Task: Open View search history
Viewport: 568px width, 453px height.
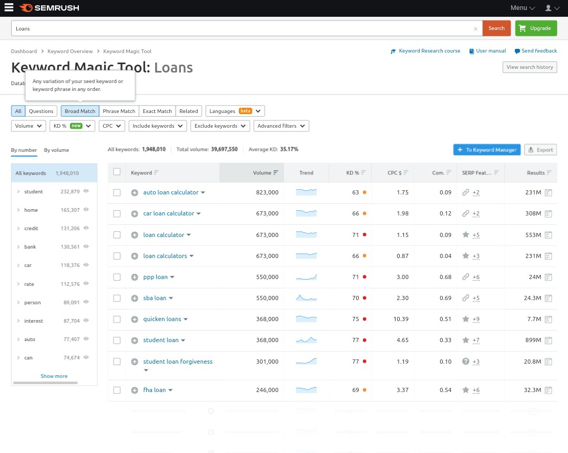Action: tap(530, 67)
